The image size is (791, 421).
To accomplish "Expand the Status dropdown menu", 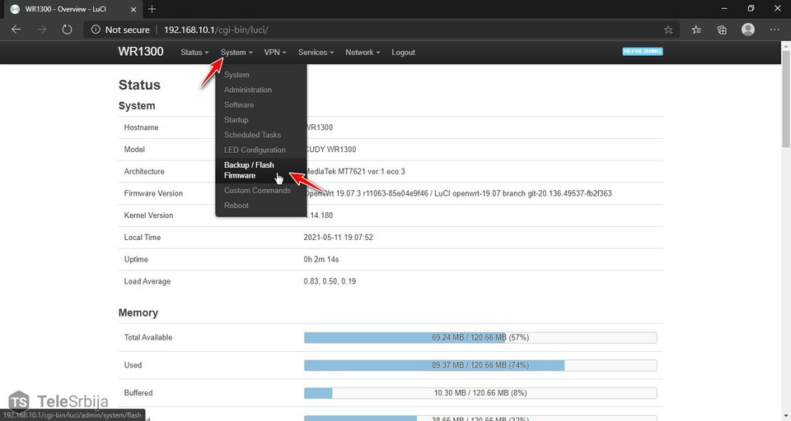I will 194,53.
